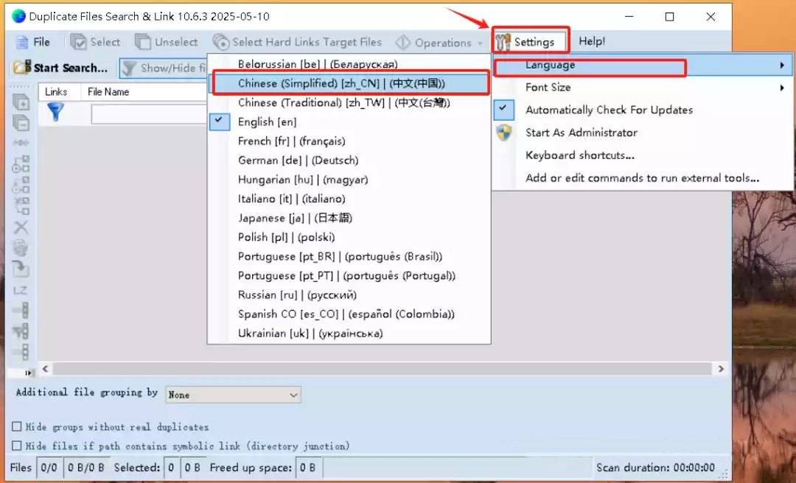Click the Select toolbar button

(x=95, y=42)
